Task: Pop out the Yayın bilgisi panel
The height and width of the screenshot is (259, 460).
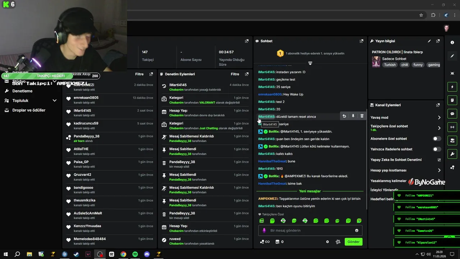Action: pos(438,41)
